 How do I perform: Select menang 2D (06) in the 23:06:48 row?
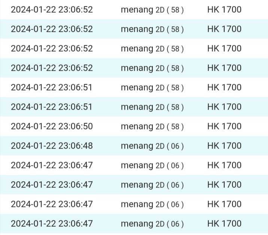click(x=152, y=146)
